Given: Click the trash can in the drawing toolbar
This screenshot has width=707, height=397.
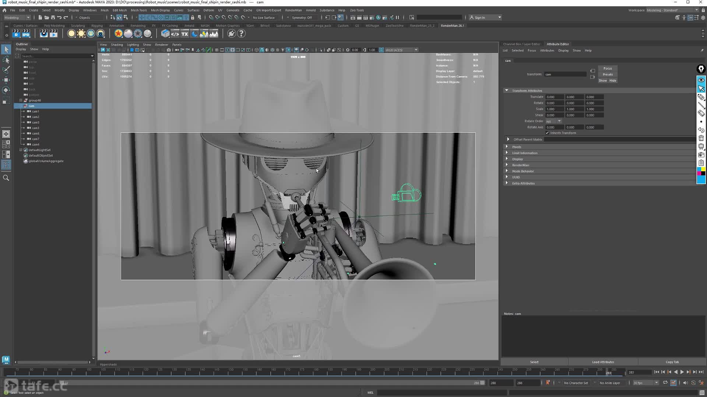Looking at the screenshot, I should [x=701, y=138].
